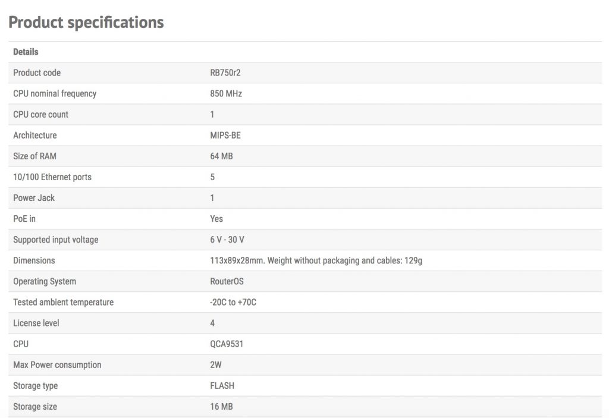This screenshot has width=609, height=418.
Task: Click the CPU core count row label
Action: click(x=40, y=114)
